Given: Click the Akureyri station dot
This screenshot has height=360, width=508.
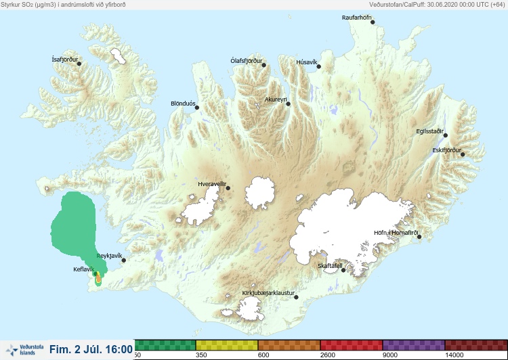Looking at the screenshot, I should 289,104.
